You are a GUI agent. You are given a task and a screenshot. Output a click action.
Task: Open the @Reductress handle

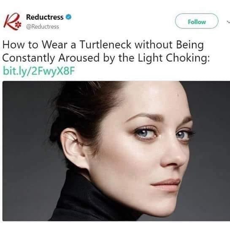tap(43, 27)
